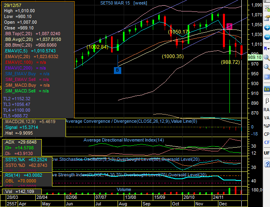This screenshot has width=270, height=207.
Task: Click the blue list panel icon
Action: (267, 77)
